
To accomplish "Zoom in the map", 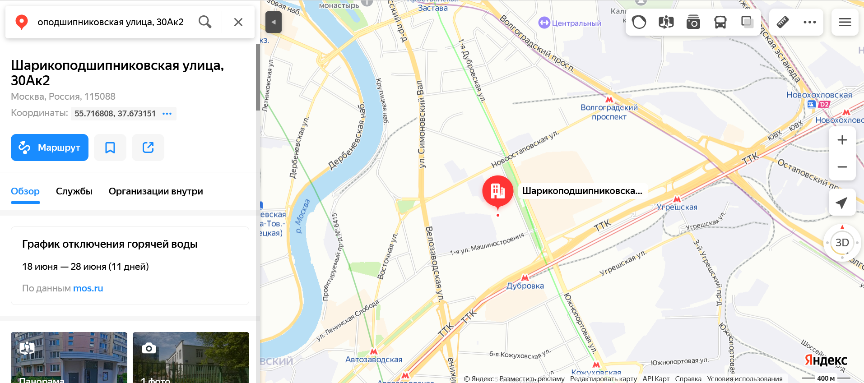I will [x=842, y=140].
